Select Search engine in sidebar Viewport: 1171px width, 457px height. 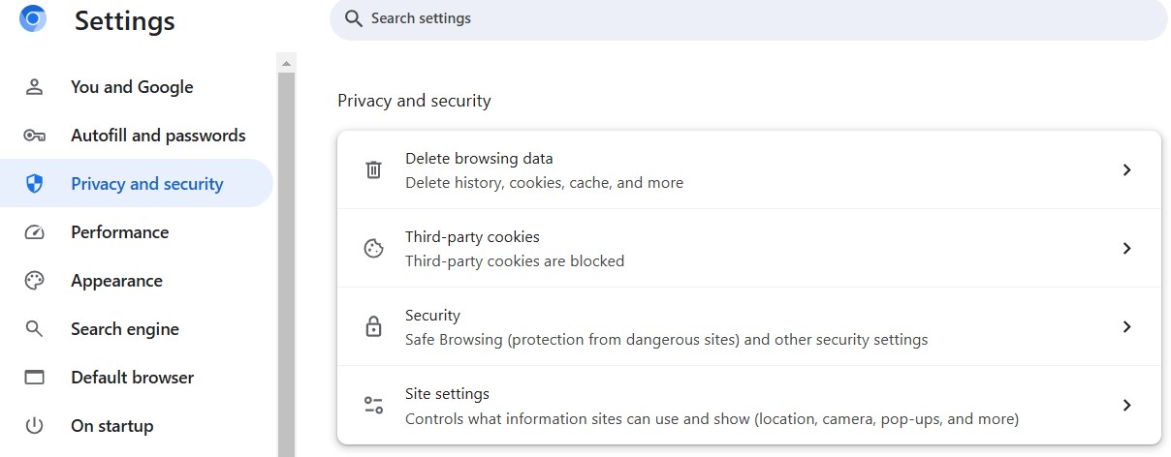[x=125, y=329]
